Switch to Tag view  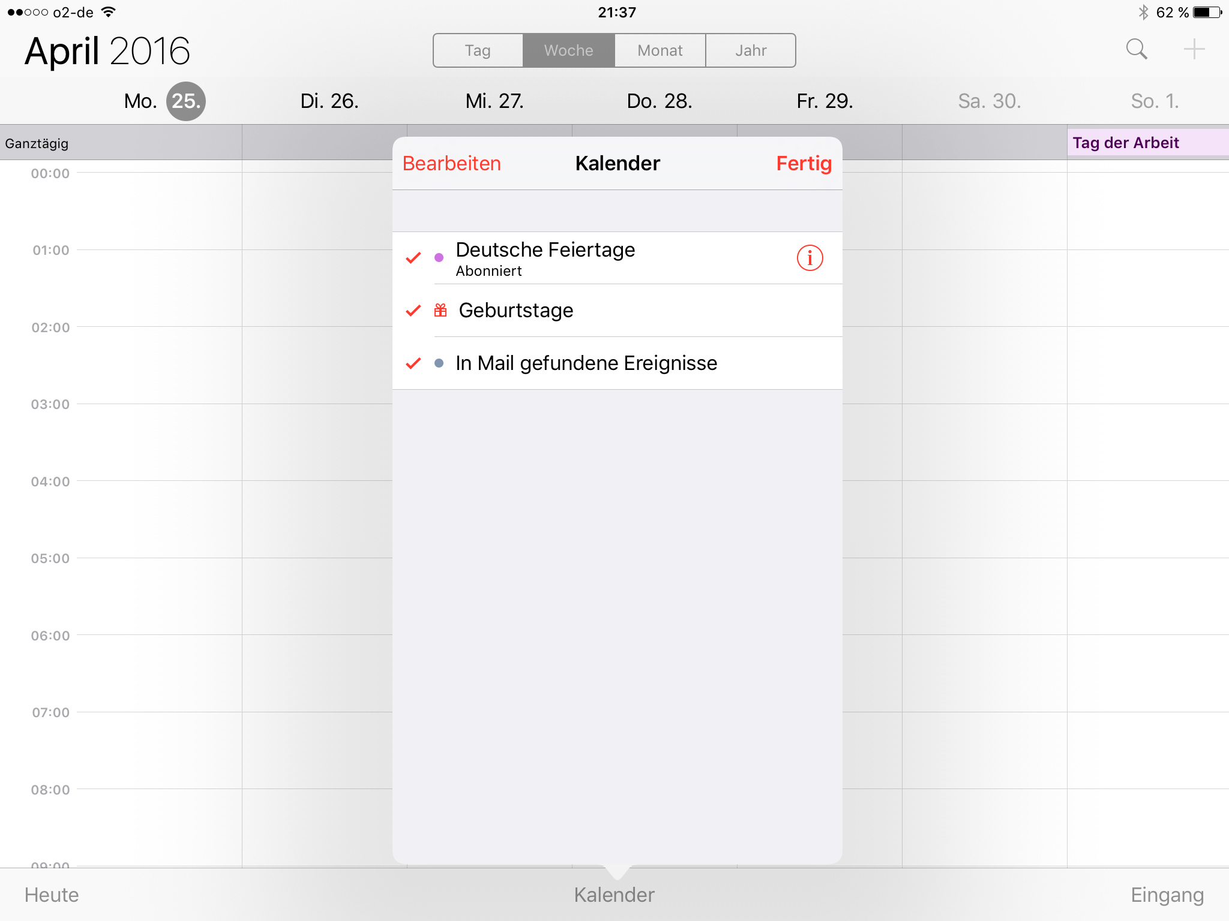[477, 50]
